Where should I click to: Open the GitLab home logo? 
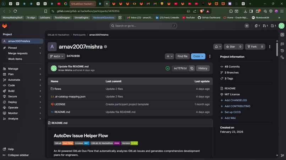[5, 26]
